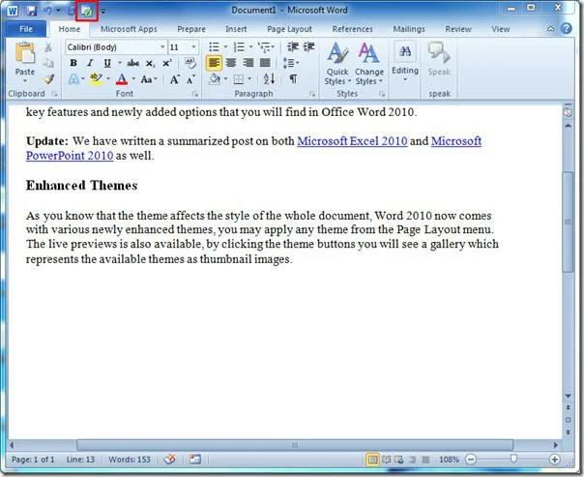Click the Sort A to Z icon

pyautogui.click(x=269, y=78)
